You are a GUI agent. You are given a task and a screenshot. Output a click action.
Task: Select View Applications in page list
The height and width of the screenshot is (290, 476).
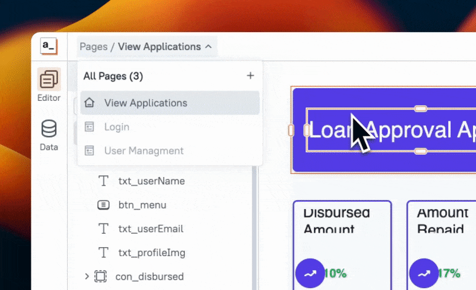click(146, 103)
